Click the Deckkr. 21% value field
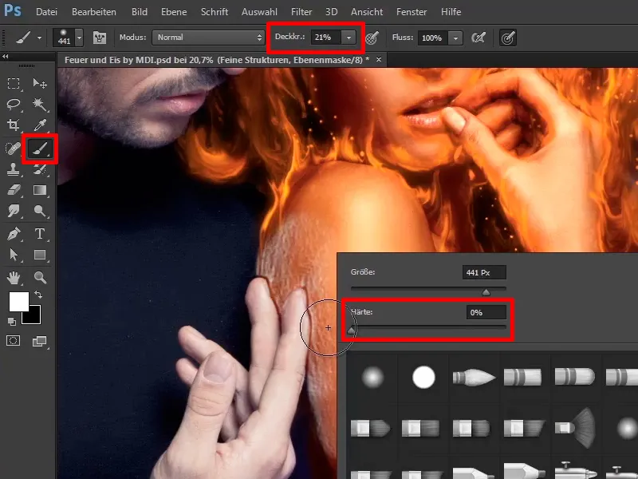 (x=326, y=38)
